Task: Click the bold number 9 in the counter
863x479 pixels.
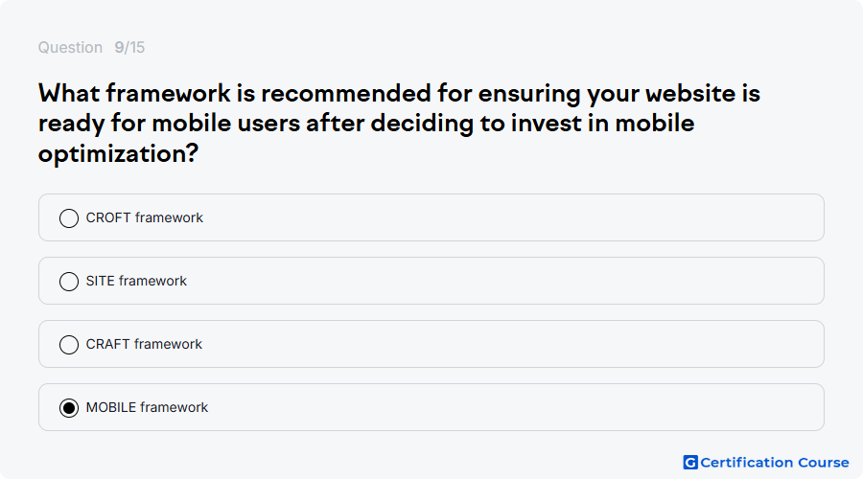Action: click(x=119, y=47)
